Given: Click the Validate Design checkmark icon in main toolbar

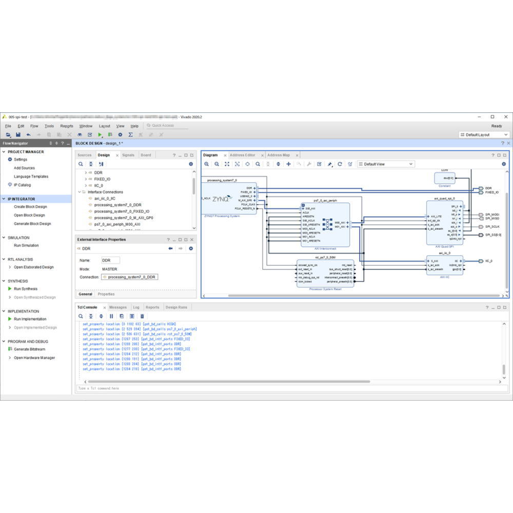Looking at the screenshot, I should [x=90, y=135].
